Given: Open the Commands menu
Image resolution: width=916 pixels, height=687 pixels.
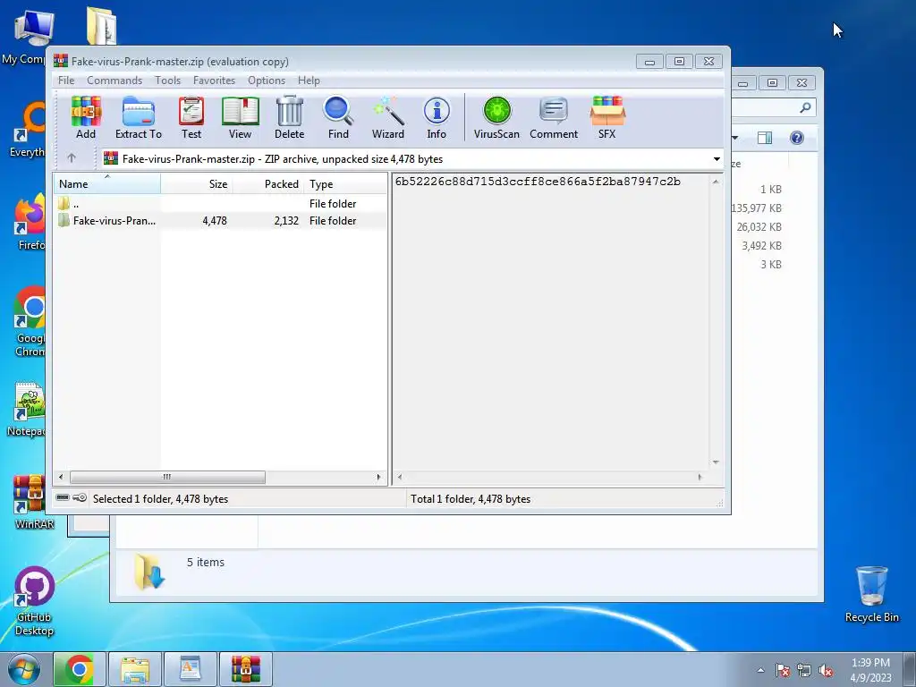Looking at the screenshot, I should click(x=114, y=80).
